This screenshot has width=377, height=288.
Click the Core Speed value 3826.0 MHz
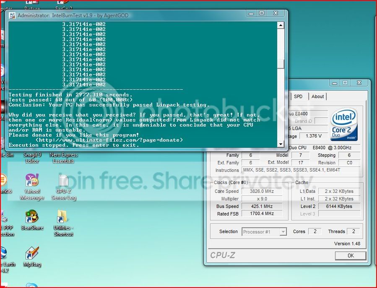click(x=262, y=191)
